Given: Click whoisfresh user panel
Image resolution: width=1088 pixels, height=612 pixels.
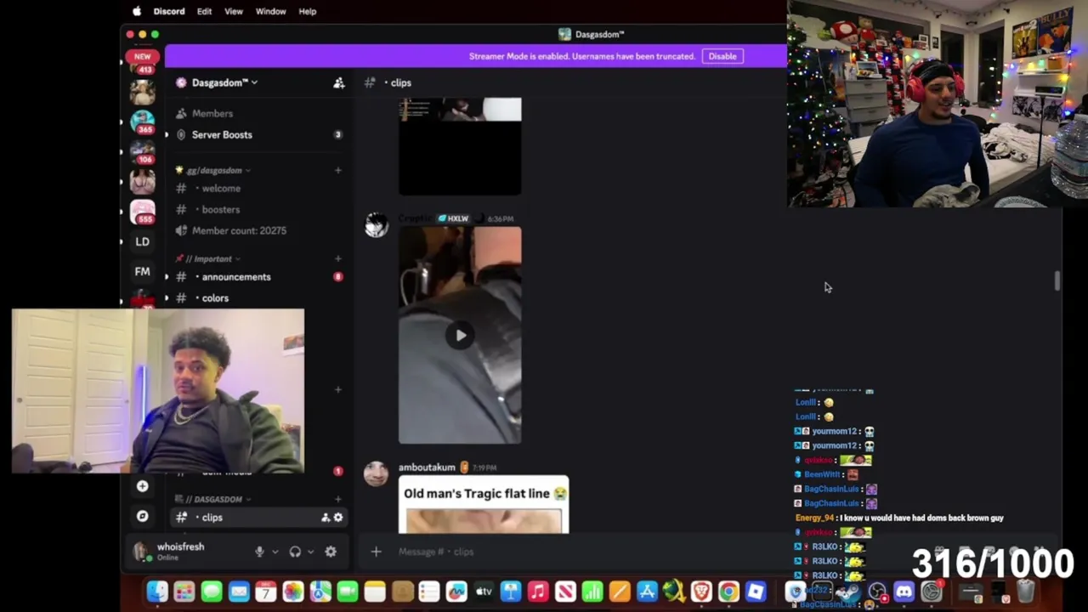Looking at the screenshot, I should point(189,552).
